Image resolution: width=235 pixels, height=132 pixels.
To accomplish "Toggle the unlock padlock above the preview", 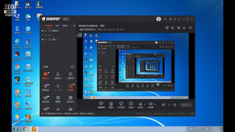I will click(173, 28).
